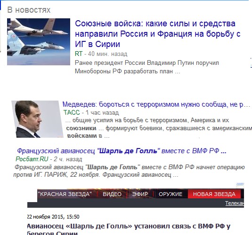Screen dimensions: 252x235
Task: Open the RT source link
Action: (x=79, y=54)
